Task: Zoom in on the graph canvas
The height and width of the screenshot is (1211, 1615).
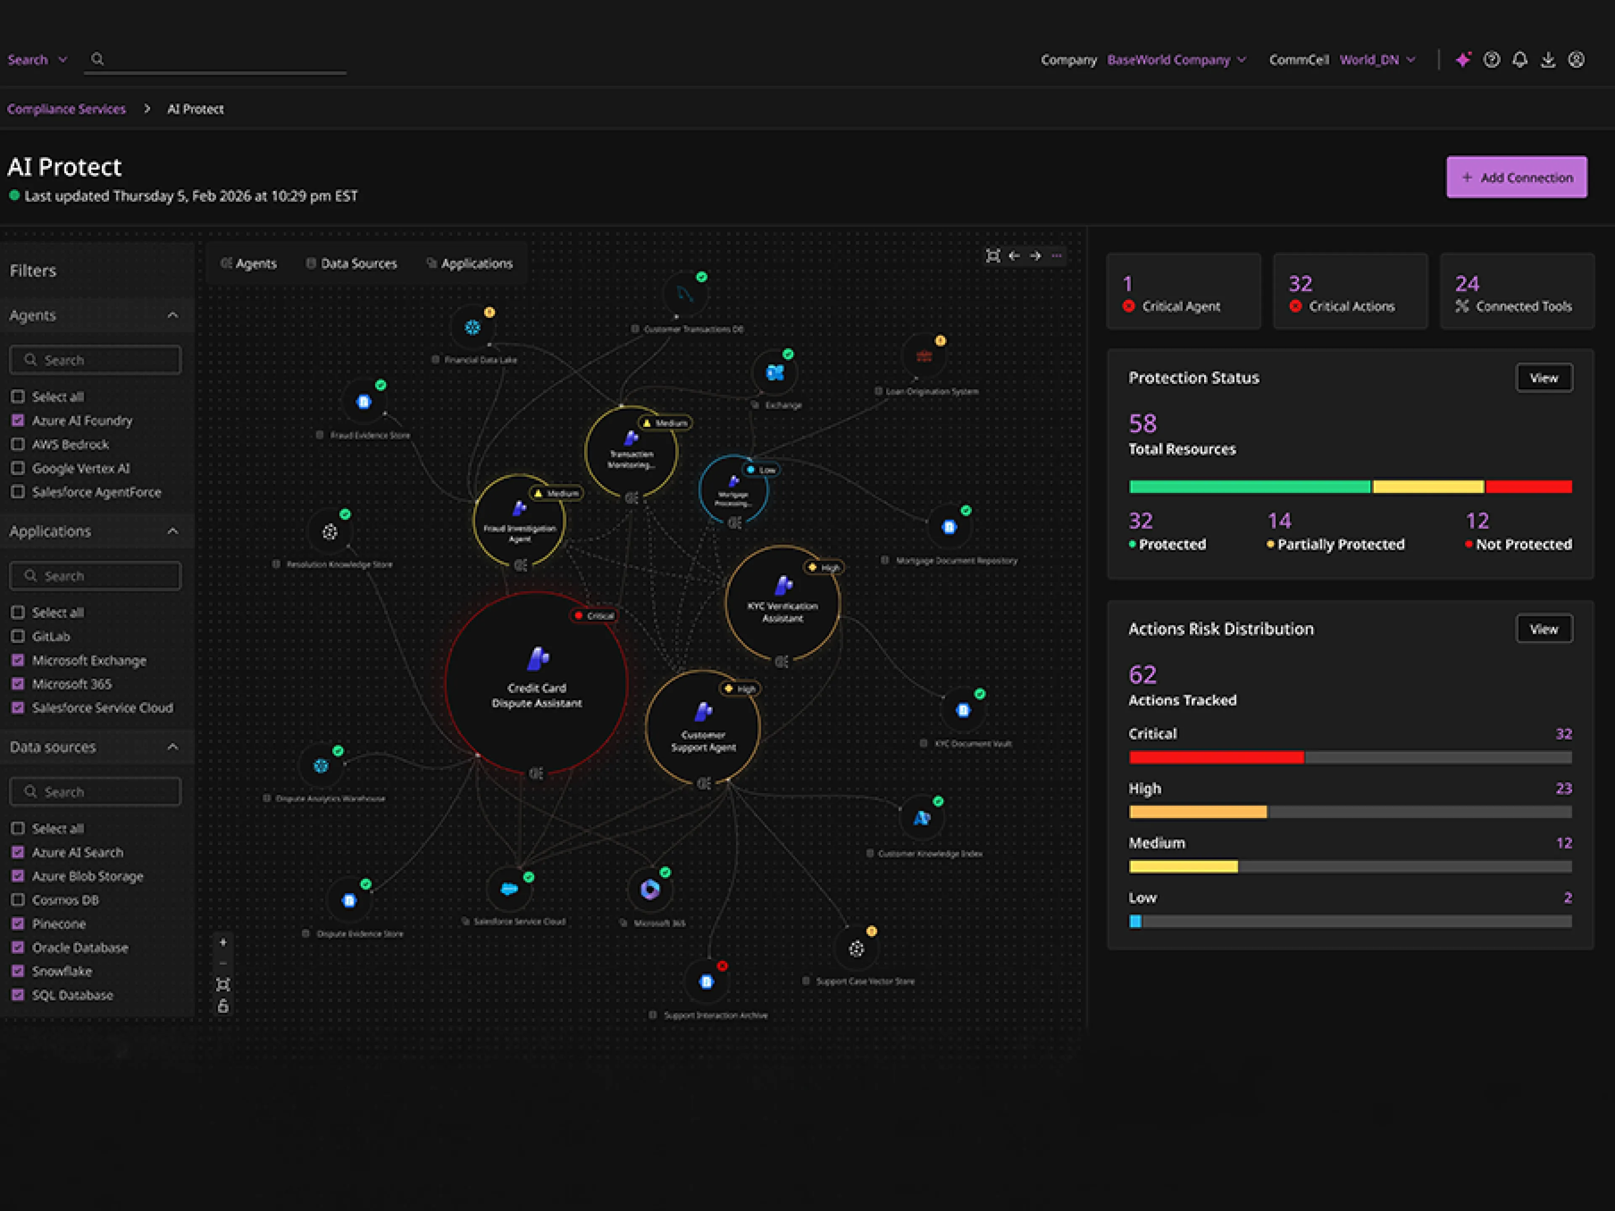Action: coord(222,942)
